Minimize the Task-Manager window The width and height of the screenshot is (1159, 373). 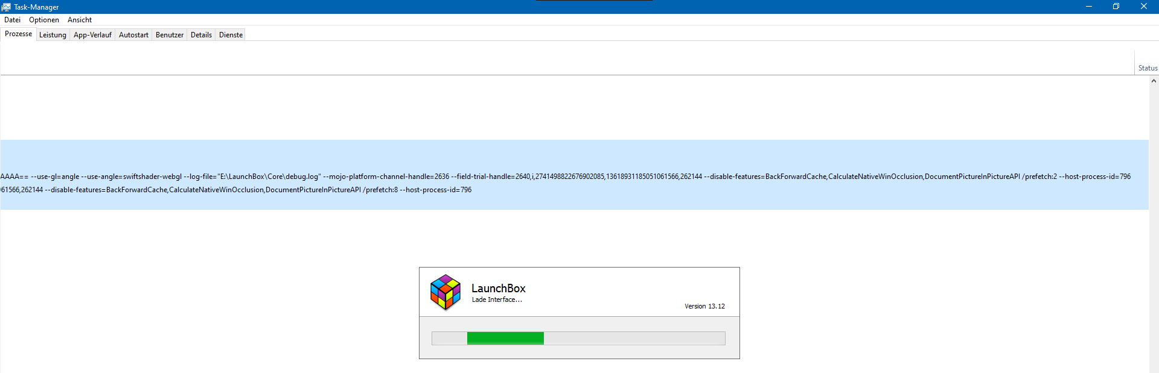(x=1088, y=7)
